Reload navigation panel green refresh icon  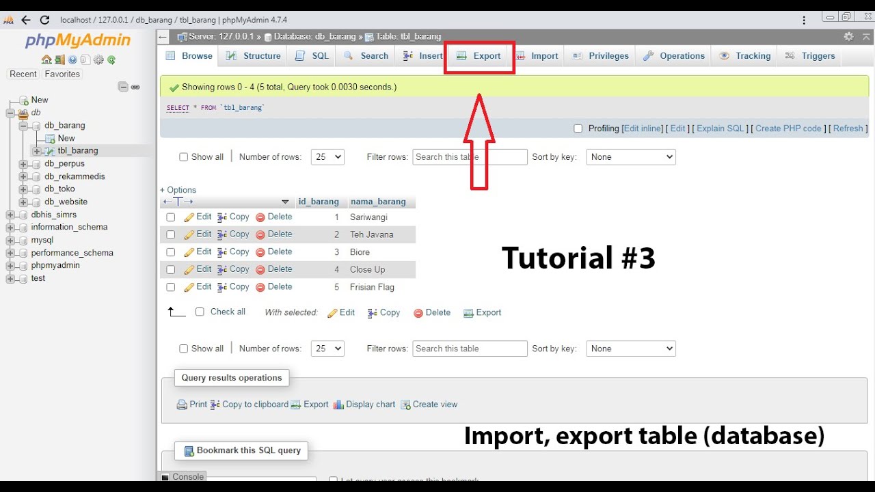point(111,60)
